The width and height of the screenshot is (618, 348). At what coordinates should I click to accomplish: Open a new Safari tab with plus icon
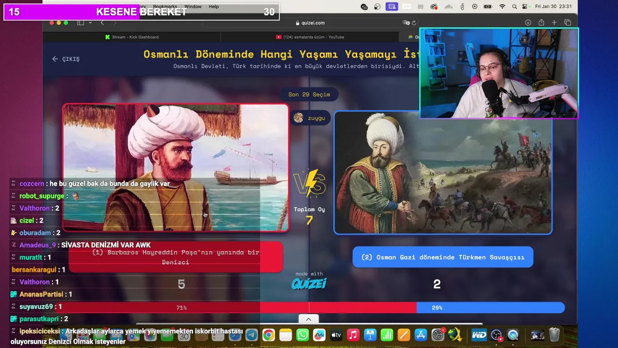click(x=554, y=23)
